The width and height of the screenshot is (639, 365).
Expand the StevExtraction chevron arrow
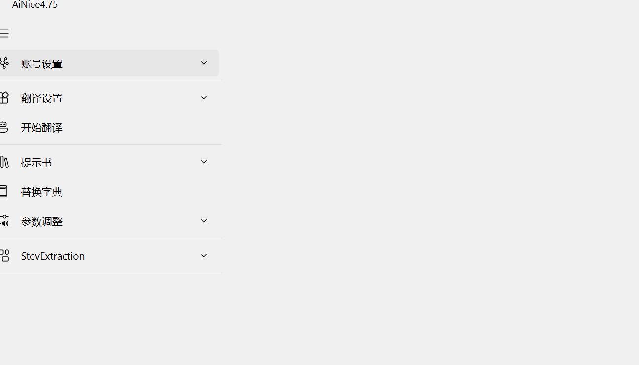[204, 256]
